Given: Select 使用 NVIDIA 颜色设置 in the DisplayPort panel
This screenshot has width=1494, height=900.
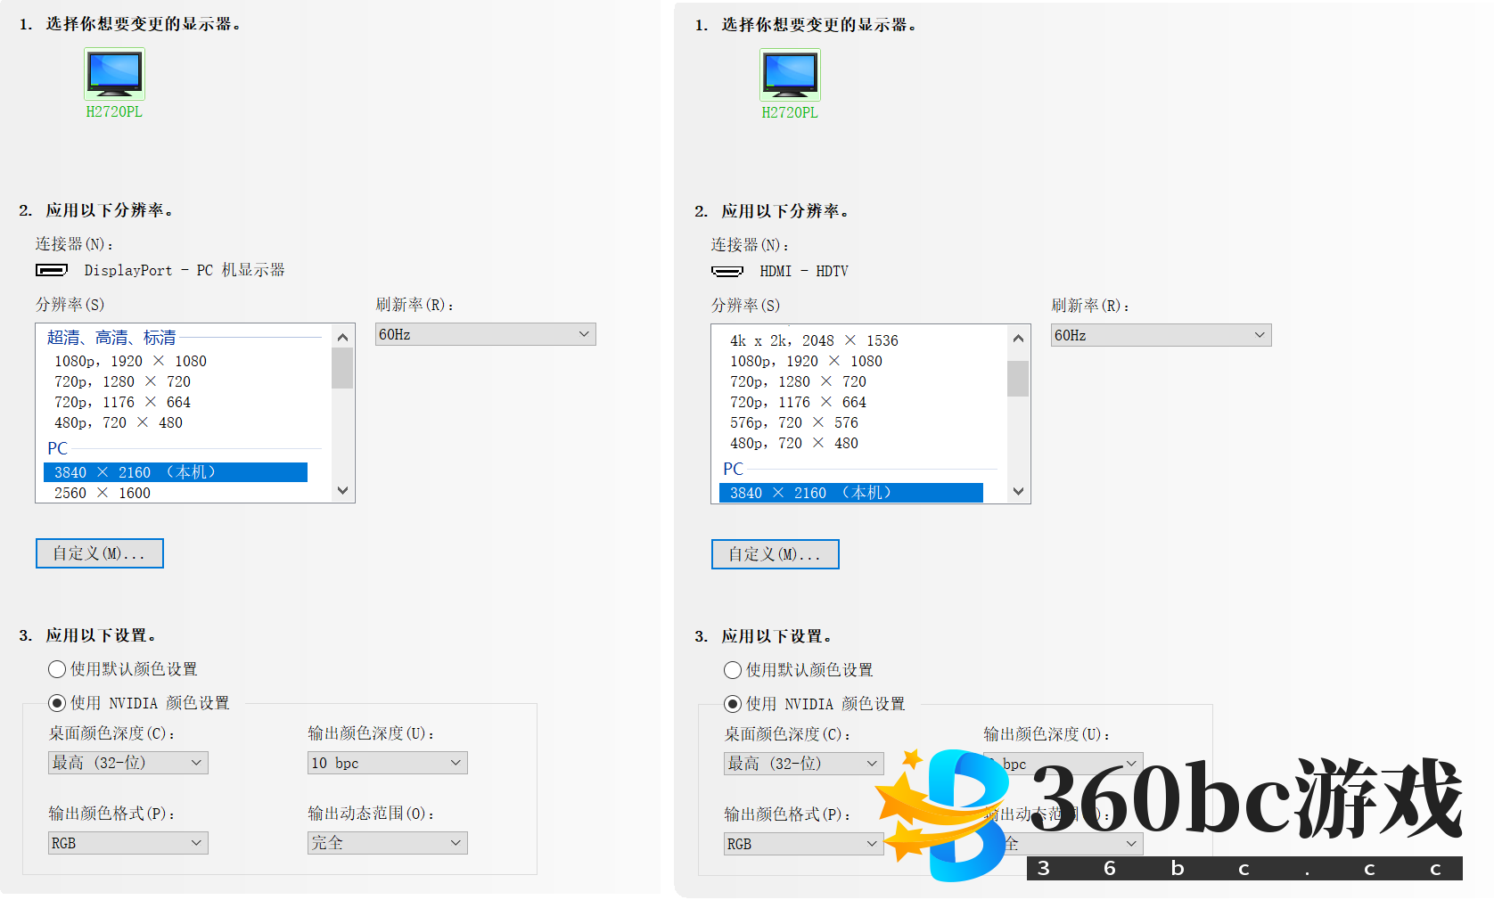Looking at the screenshot, I should tap(58, 703).
